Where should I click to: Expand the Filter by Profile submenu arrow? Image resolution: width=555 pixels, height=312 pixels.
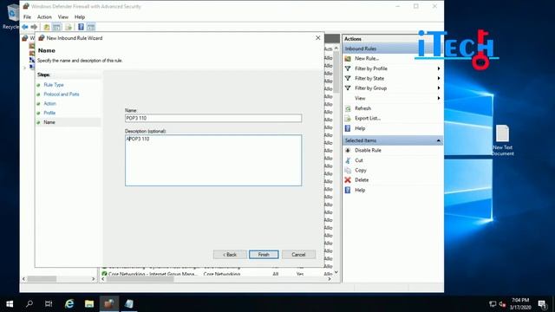(439, 68)
